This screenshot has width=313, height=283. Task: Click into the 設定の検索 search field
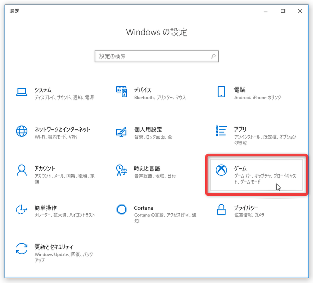click(x=157, y=56)
